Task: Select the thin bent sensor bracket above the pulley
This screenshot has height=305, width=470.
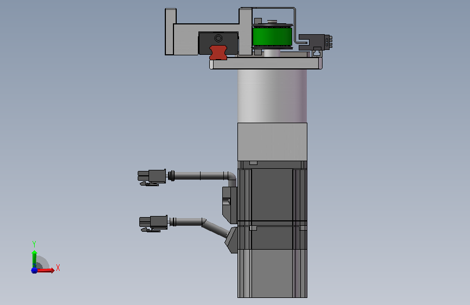Action: coord(295,24)
